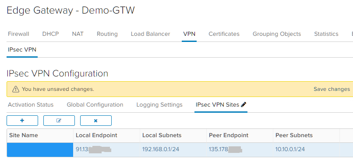Viewport: 353px width, 166px height.
Task: Open the Global Configuration tab
Action: click(95, 105)
